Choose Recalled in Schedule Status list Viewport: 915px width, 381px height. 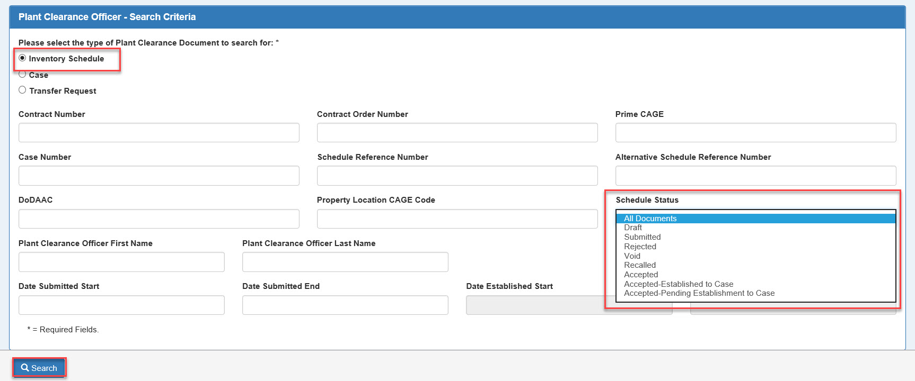pyautogui.click(x=755, y=265)
